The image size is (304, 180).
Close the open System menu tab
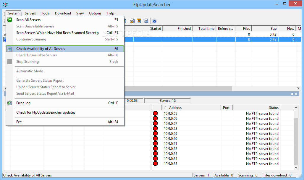click(14, 13)
